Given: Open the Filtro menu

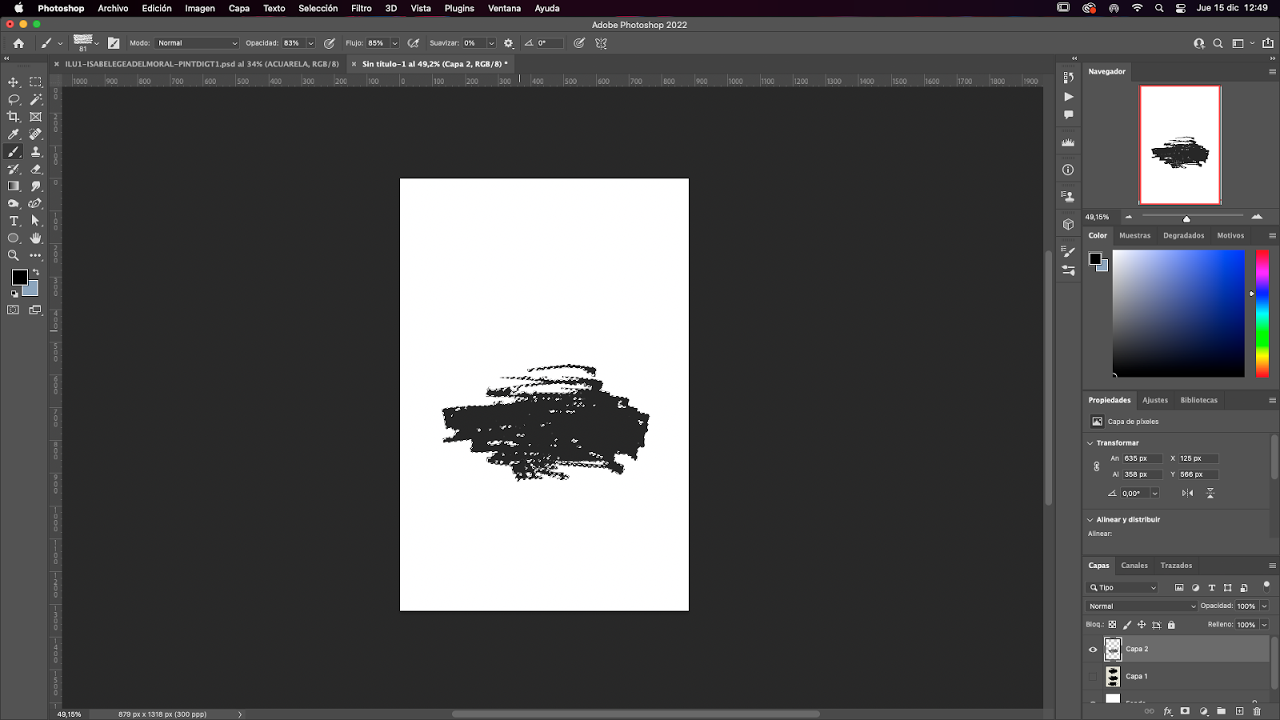Looking at the screenshot, I should (362, 8).
